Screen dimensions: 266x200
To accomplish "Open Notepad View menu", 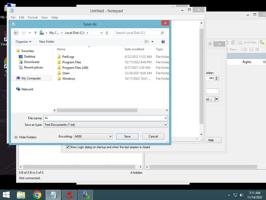I will 44,17.
